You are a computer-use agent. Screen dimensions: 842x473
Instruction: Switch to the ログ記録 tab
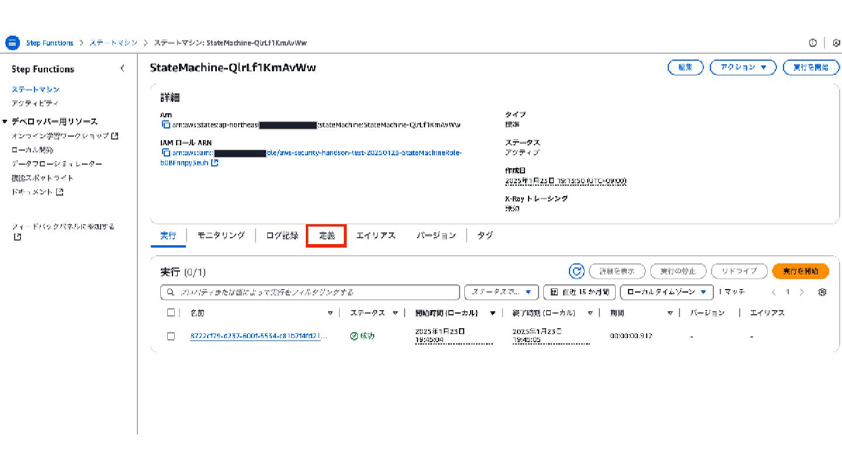281,236
